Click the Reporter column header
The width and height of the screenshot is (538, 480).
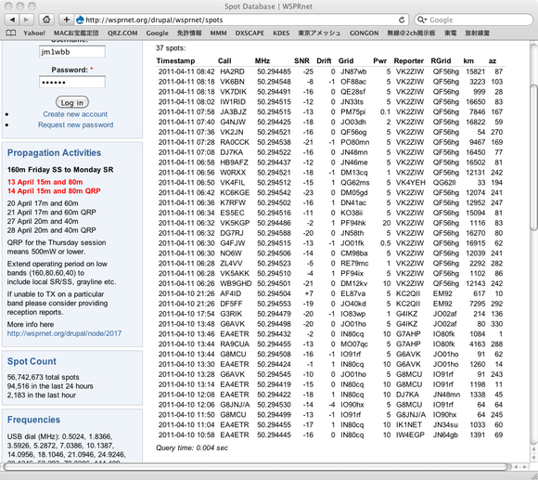(x=409, y=60)
